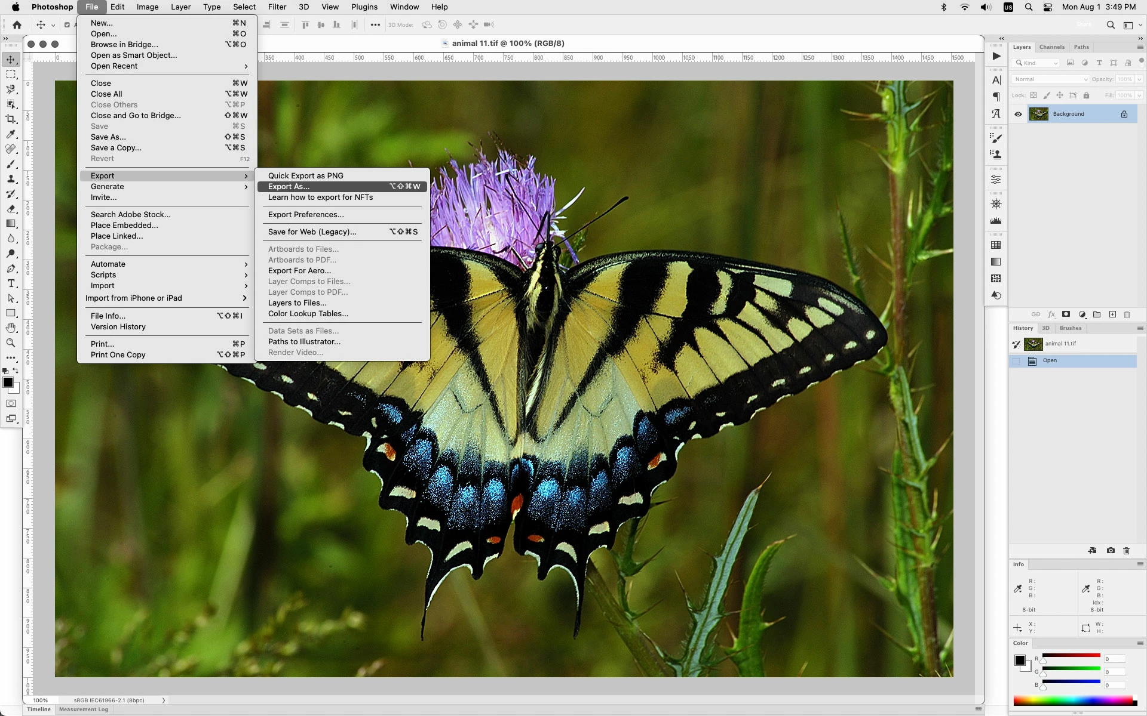This screenshot has height=716, width=1147.
Task: Open the Normal blend mode dropdown
Action: pyautogui.click(x=1051, y=79)
